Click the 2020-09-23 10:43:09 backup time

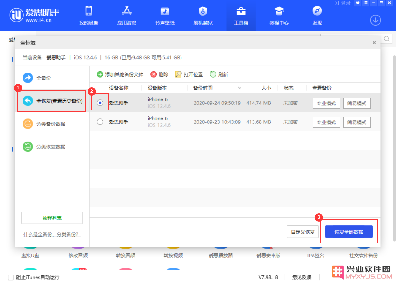pos(217,122)
